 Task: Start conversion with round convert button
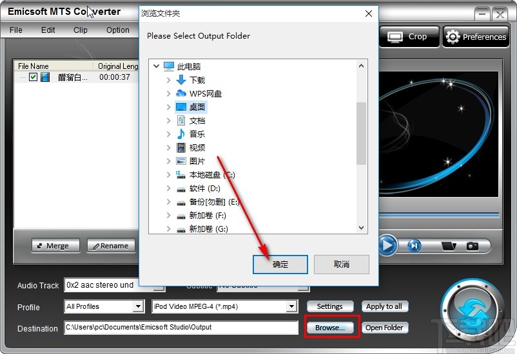[x=473, y=312]
